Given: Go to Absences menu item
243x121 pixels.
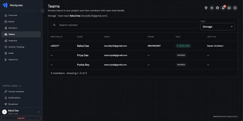Looking at the screenshot, I should [x=21, y=59].
